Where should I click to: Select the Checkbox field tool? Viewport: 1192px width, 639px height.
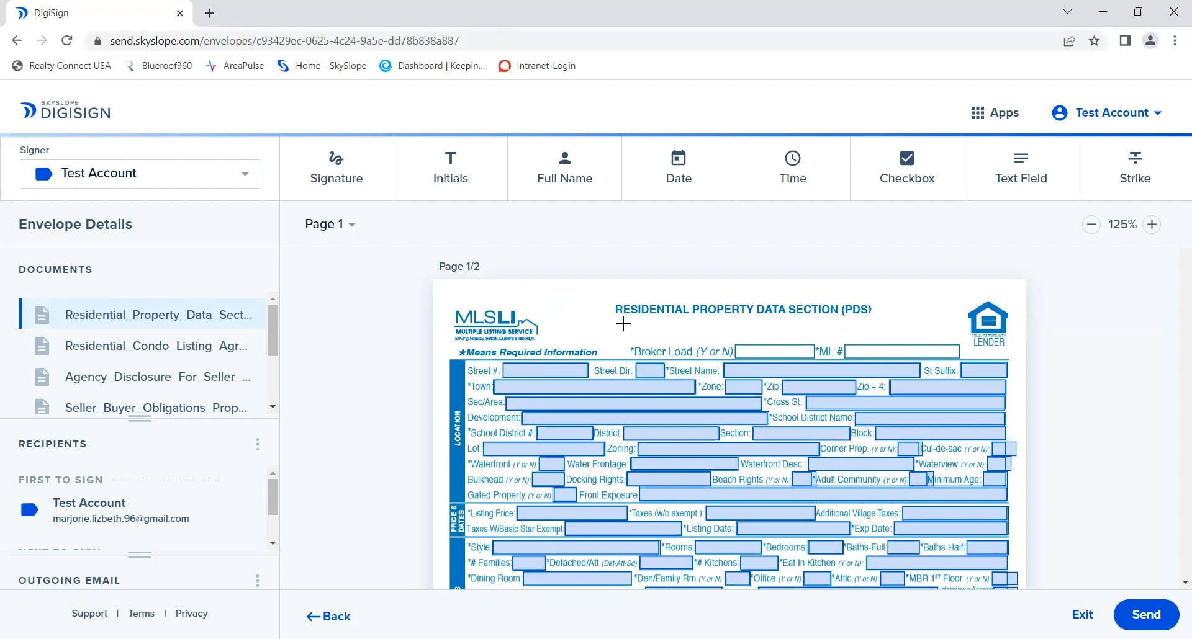906,168
